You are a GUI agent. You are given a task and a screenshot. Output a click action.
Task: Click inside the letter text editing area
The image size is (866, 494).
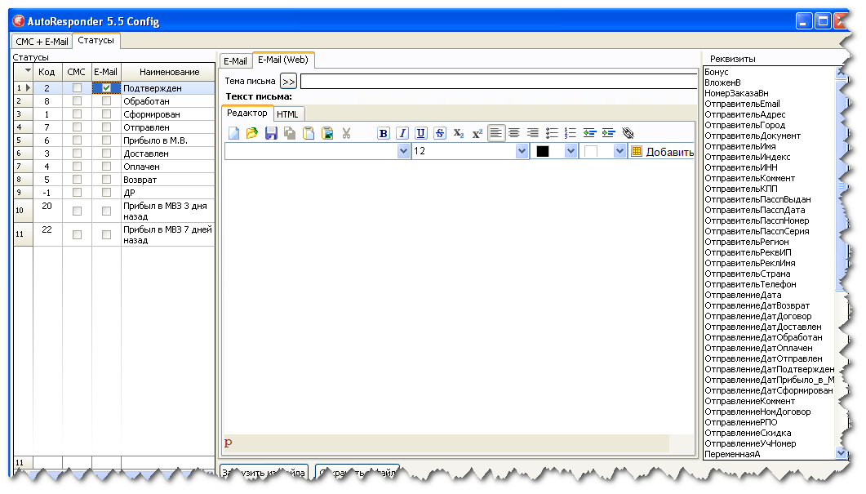tap(459, 296)
